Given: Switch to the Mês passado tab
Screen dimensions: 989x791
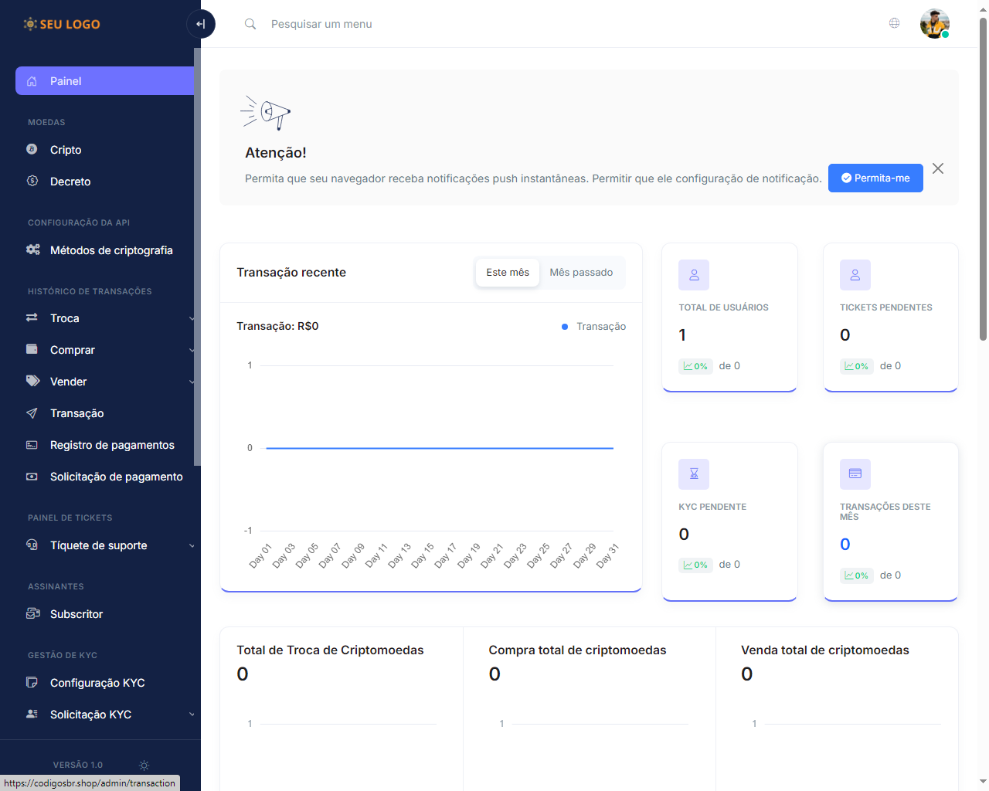Looking at the screenshot, I should point(581,273).
